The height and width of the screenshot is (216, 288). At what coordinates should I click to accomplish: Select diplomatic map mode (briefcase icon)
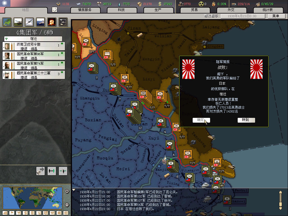tap(59, 213)
